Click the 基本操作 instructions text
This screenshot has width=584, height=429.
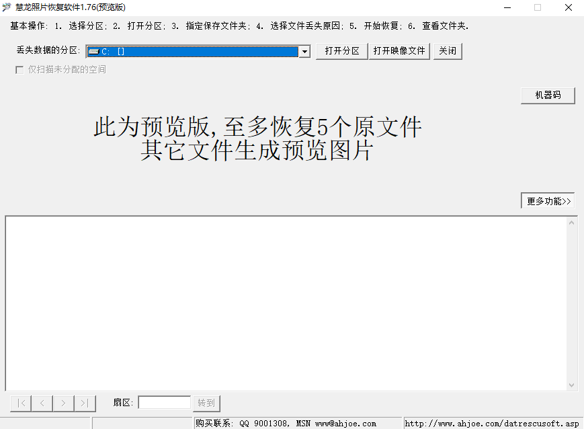[x=239, y=26]
